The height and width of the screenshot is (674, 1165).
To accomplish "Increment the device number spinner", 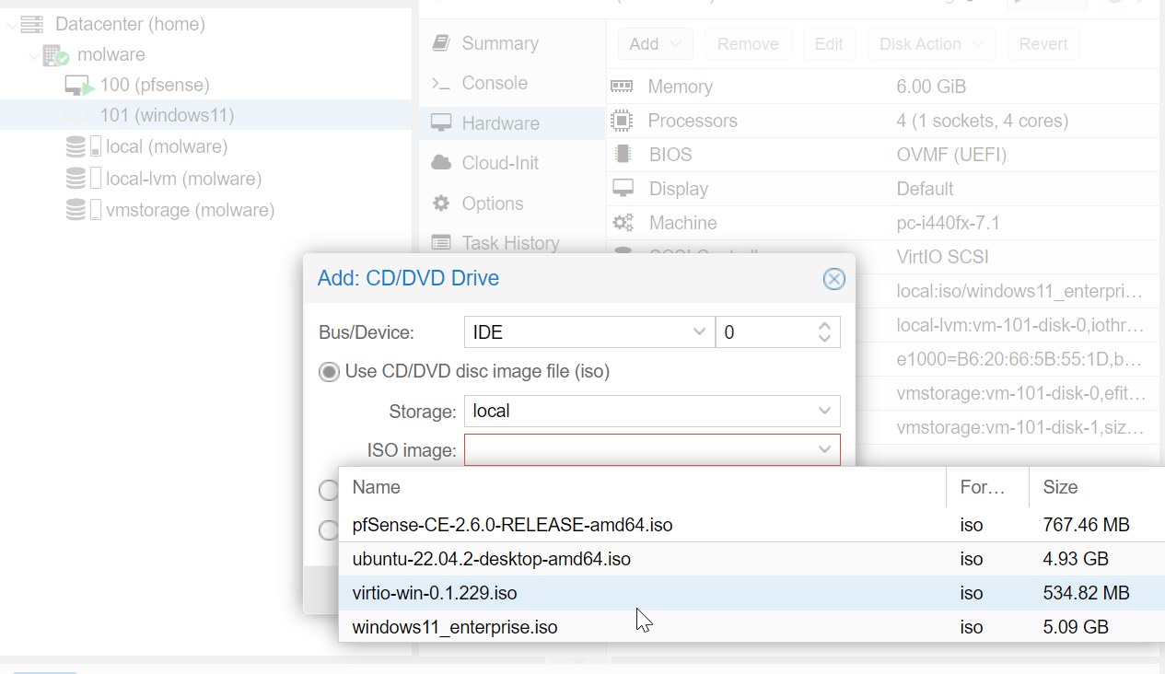I will [824, 326].
